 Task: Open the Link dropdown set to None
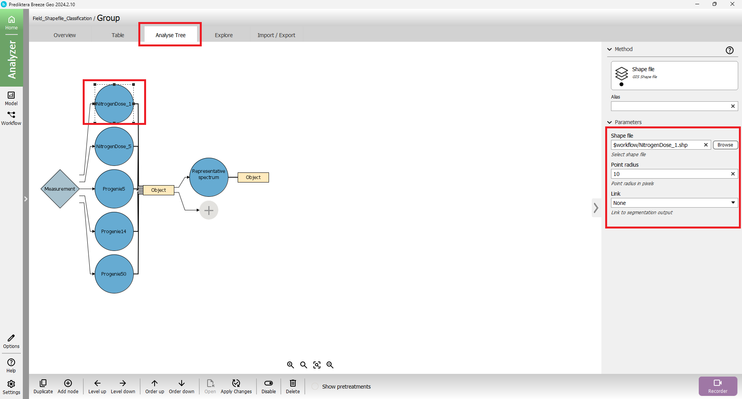(674, 203)
